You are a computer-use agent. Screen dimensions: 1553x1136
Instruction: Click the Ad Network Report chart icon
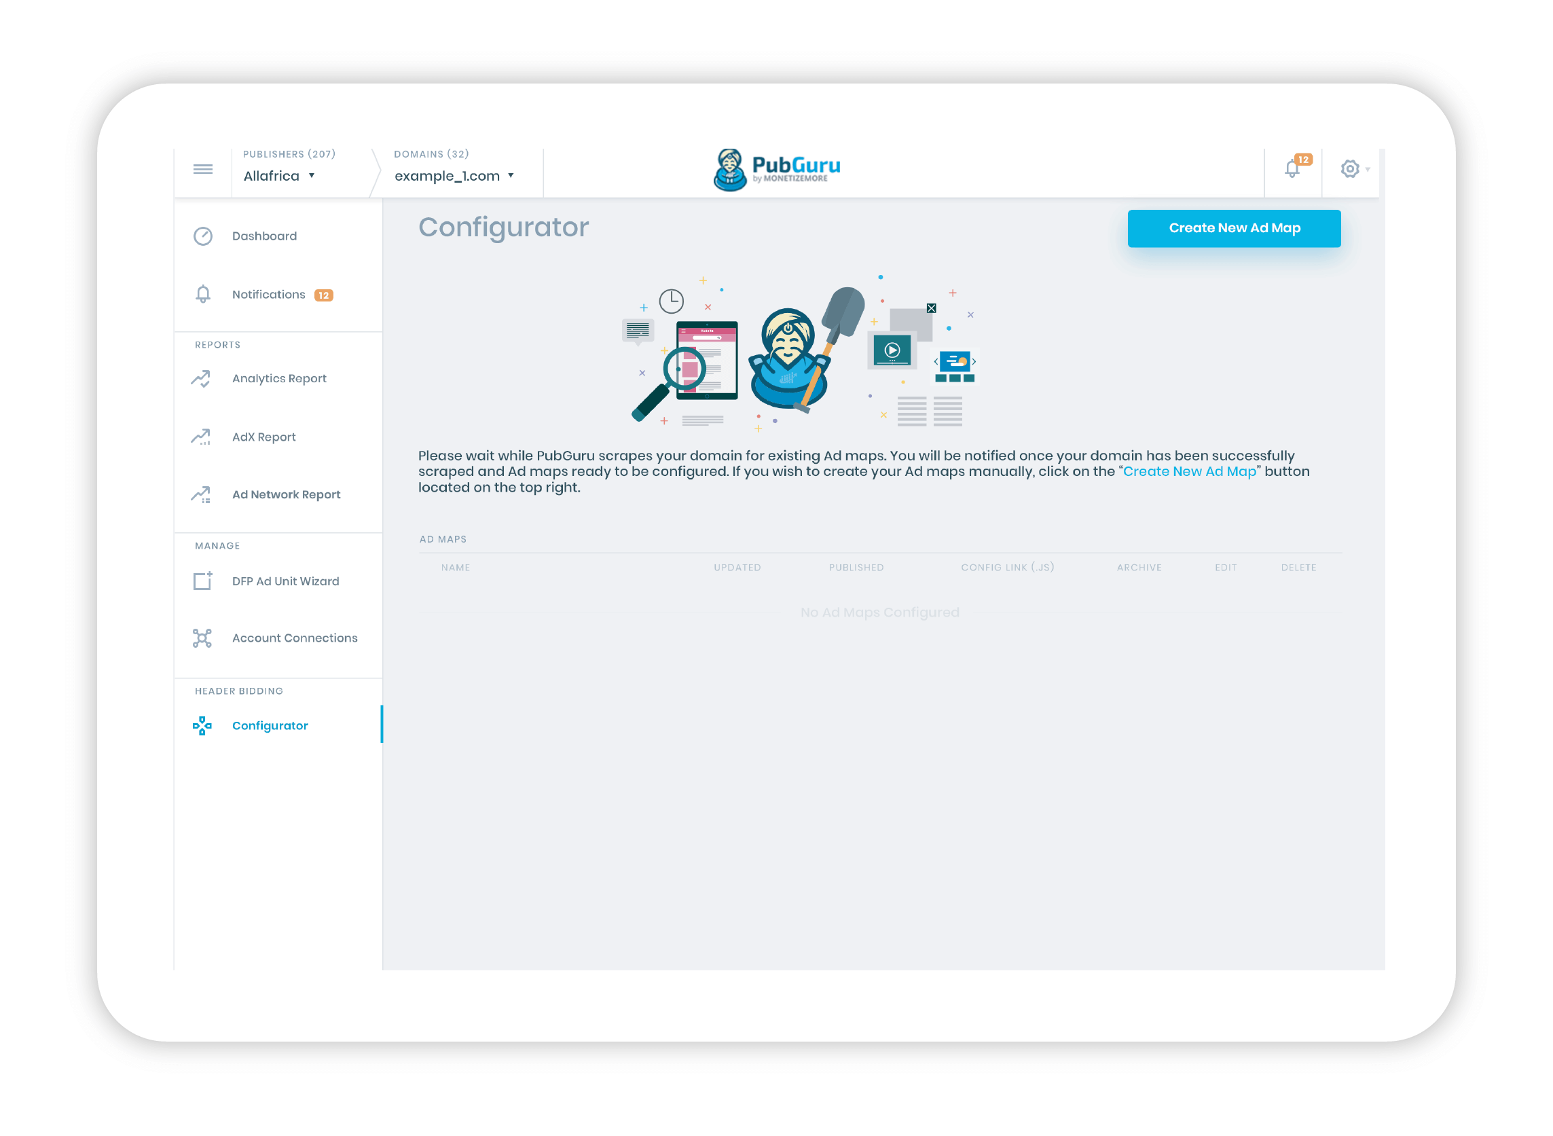[202, 495]
